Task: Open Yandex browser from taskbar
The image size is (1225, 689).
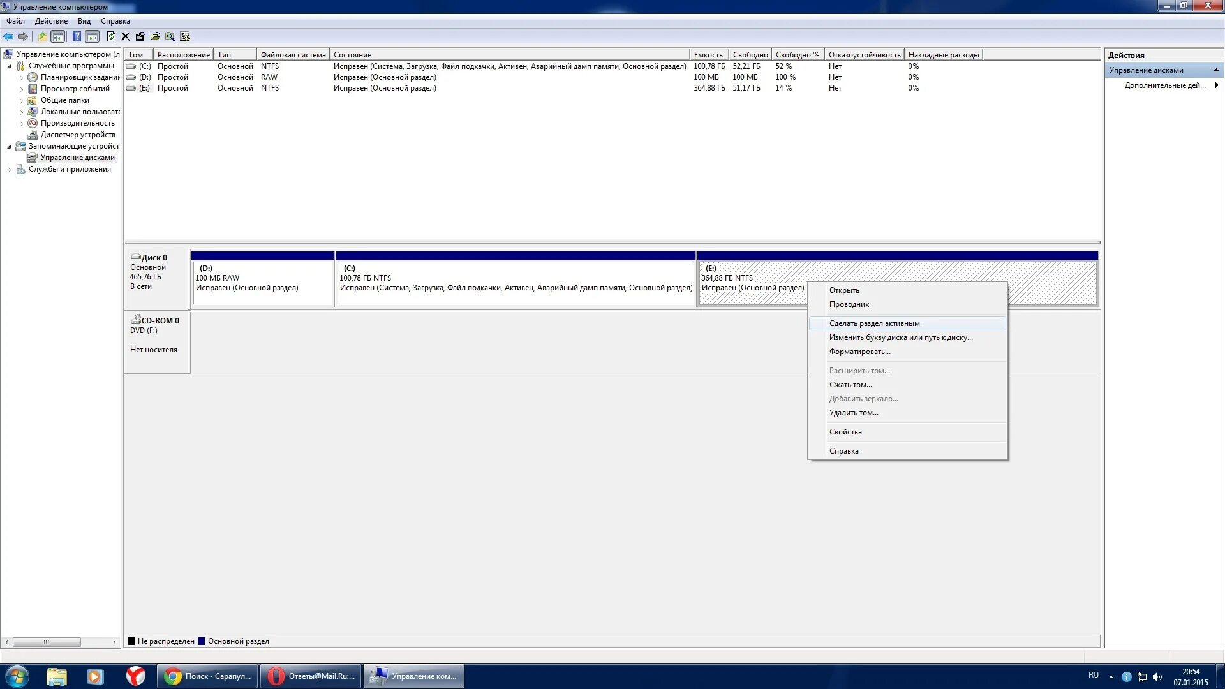Action: pyautogui.click(x=135, y=676)
